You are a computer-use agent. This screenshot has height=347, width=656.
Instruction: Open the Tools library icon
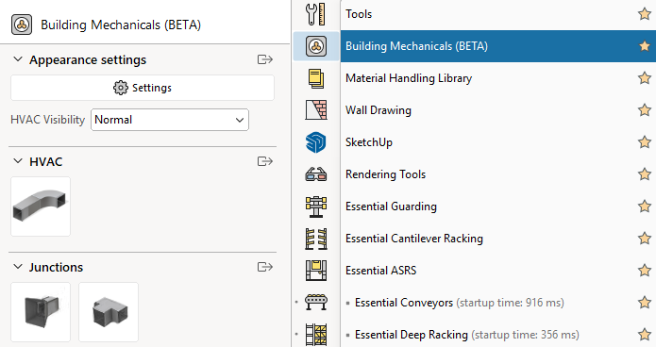(316, 14)
